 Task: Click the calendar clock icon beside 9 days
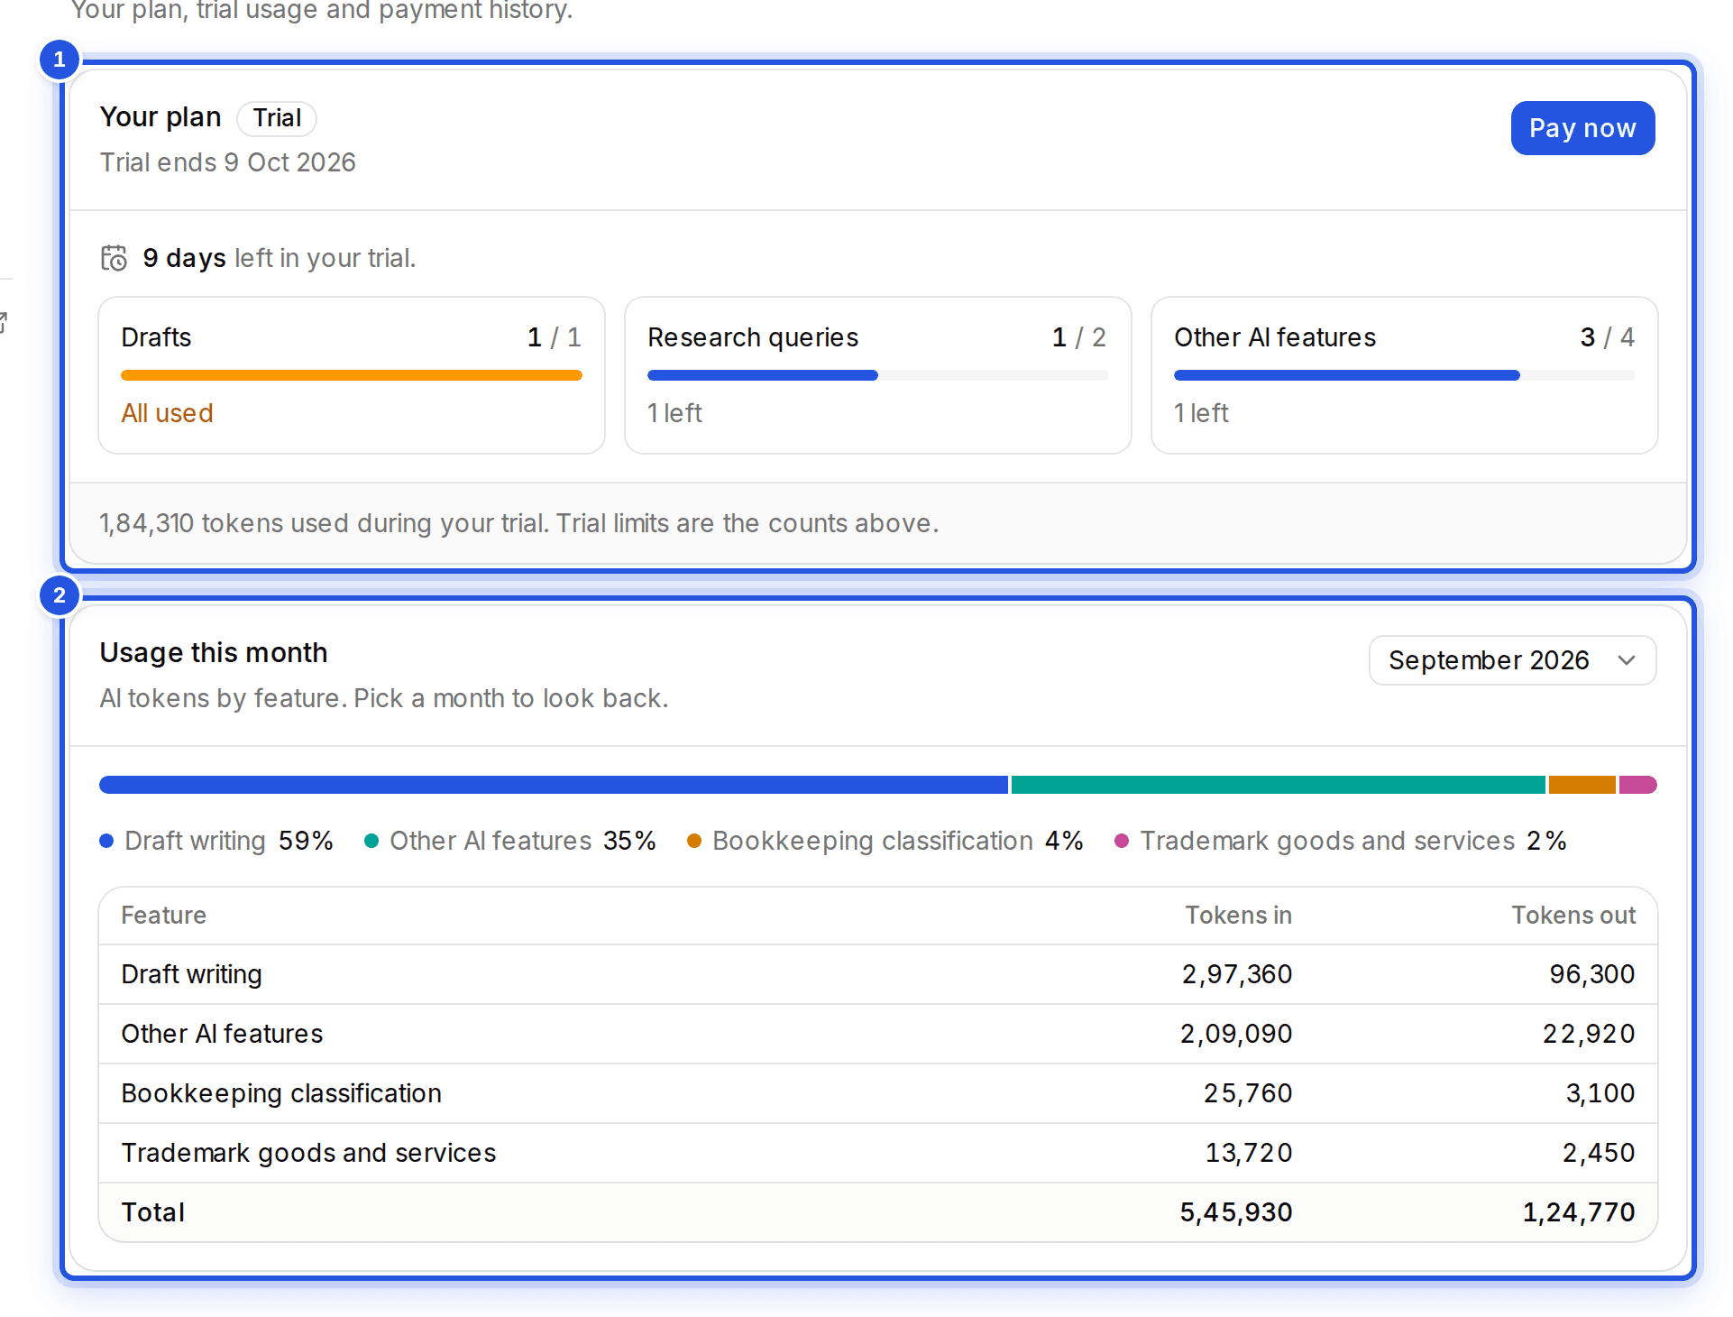click(x=114, y=258)
